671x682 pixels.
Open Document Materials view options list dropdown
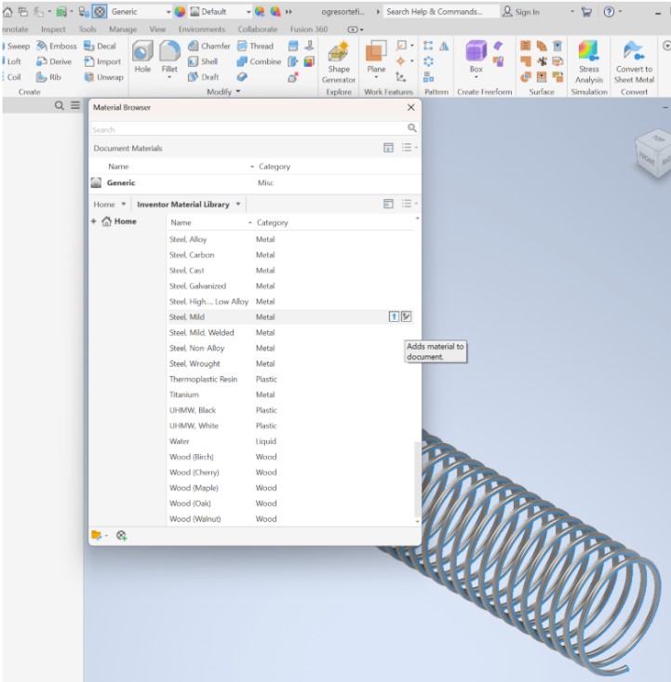409,148
